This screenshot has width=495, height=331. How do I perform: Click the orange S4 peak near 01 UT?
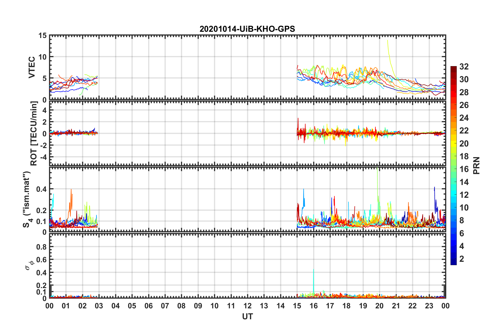pyautogui.click(x=71, y=200)
